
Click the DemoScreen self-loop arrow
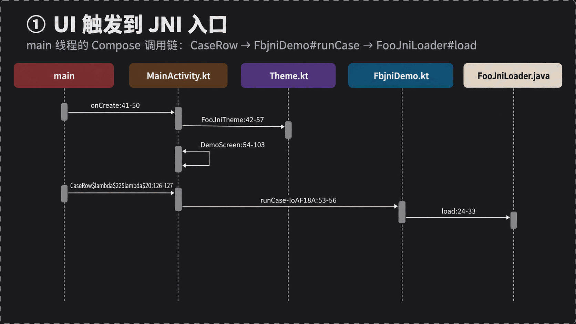click(196, 158)
